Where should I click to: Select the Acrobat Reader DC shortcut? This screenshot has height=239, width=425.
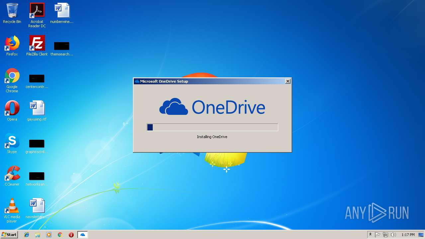[x=37, y=15]
